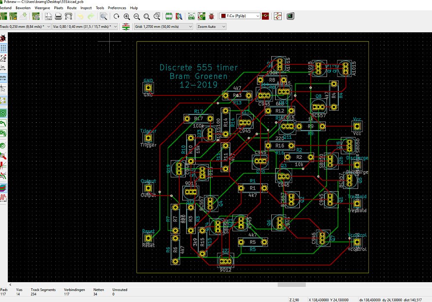Click the Plot icon next to Print

click(x=68, y=16)
